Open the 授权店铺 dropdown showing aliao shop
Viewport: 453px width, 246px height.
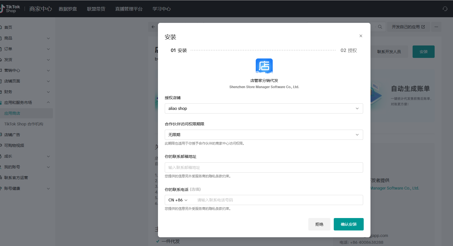pos(264,108)
